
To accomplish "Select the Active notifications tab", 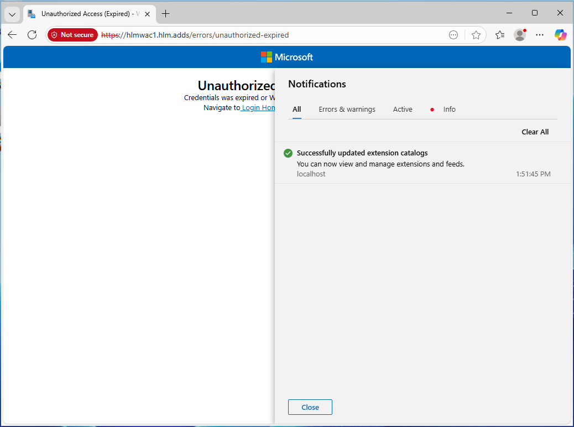I will [x=403, y=110].
